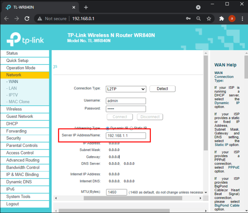The height and width of the screenshot is (213, 248).
Task: Open Dynamic DNS in sidebar
Action: coord(25,182)
